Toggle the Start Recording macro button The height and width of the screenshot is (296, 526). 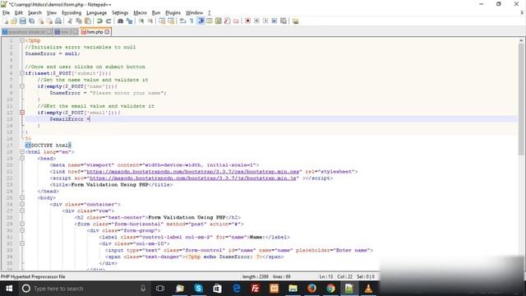247,21
